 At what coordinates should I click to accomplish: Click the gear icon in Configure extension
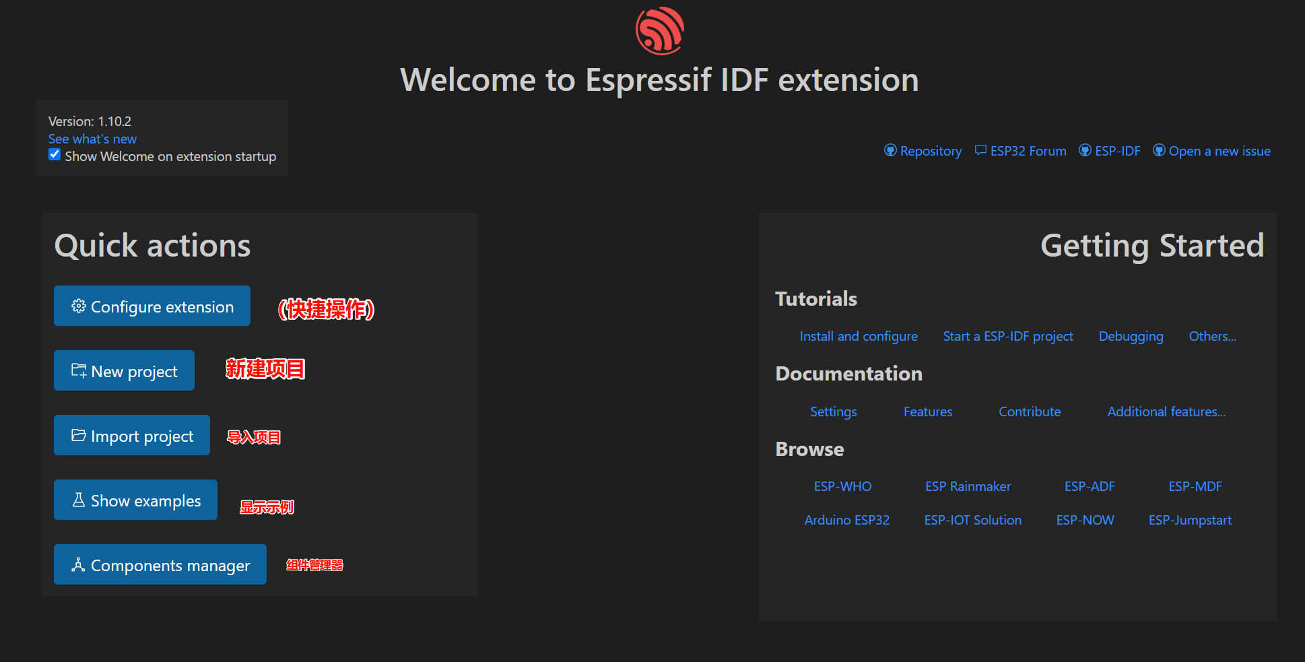(79, 306)
